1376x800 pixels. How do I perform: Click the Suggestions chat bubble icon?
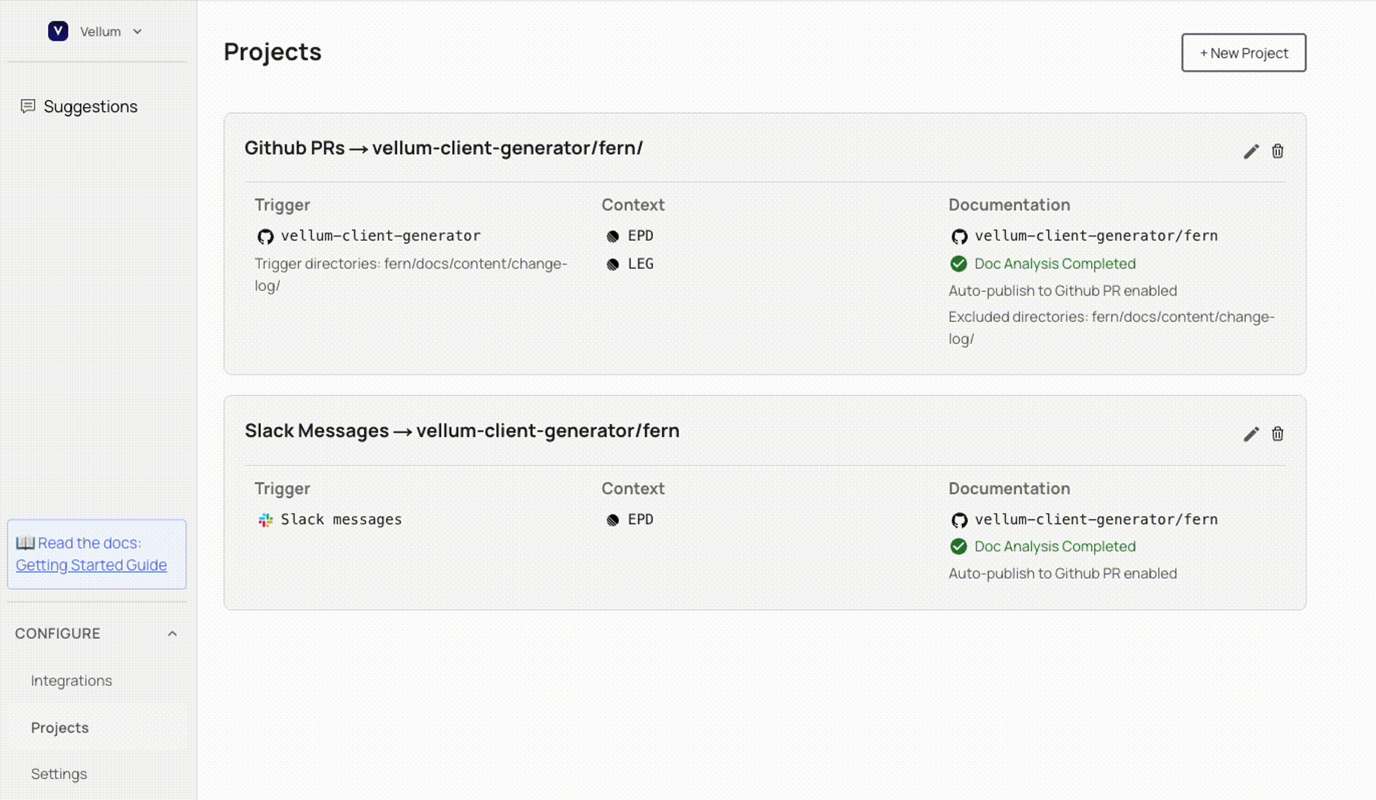(x=28, y=106)
